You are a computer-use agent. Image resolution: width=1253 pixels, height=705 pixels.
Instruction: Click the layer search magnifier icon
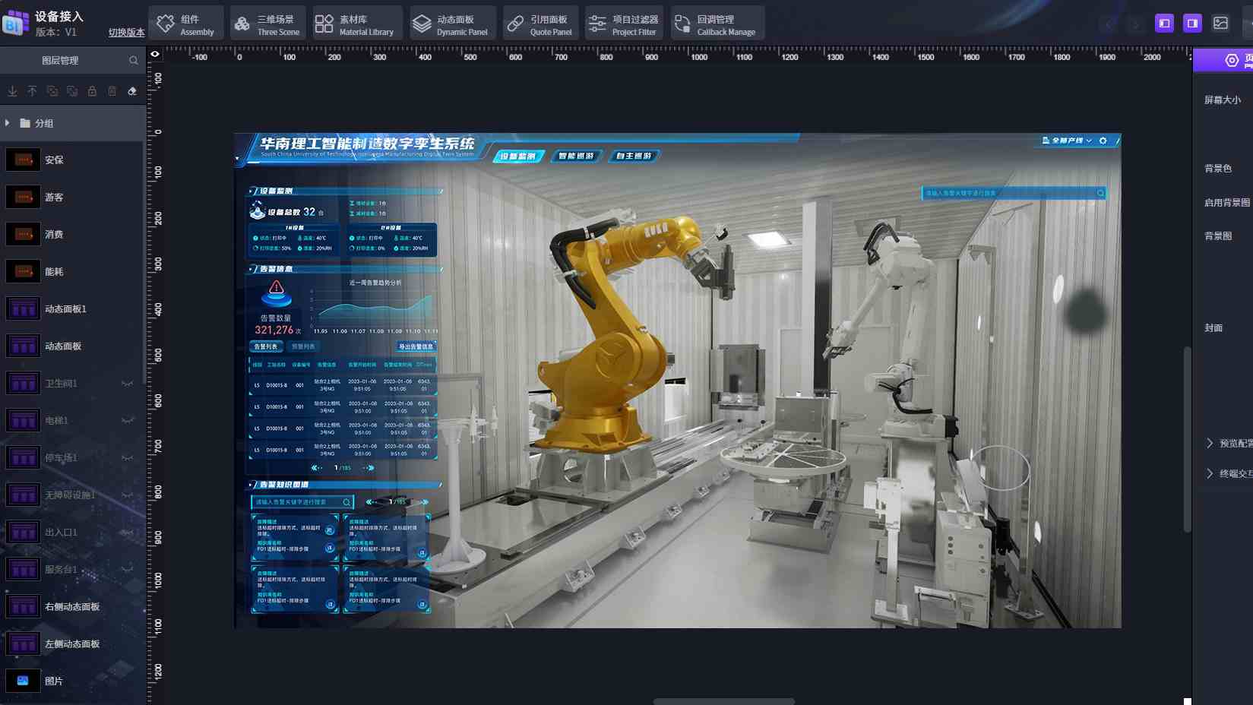[134, 61]
